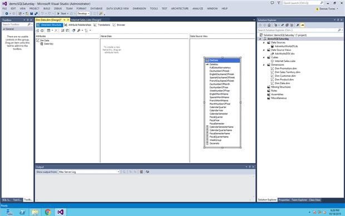Click the Home icon in Solution Explorer
The image size is (345, 216).
point(269,25)
